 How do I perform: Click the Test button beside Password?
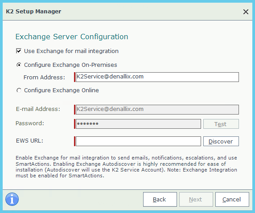(x=221, y=124)
